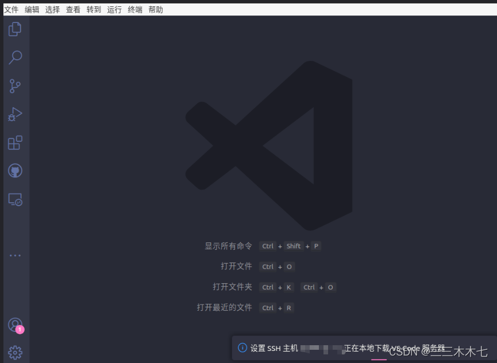Click the Shift key hint
Image resolution: width=497 pixels, height=363 pixels.
click(x=294, y=246)
